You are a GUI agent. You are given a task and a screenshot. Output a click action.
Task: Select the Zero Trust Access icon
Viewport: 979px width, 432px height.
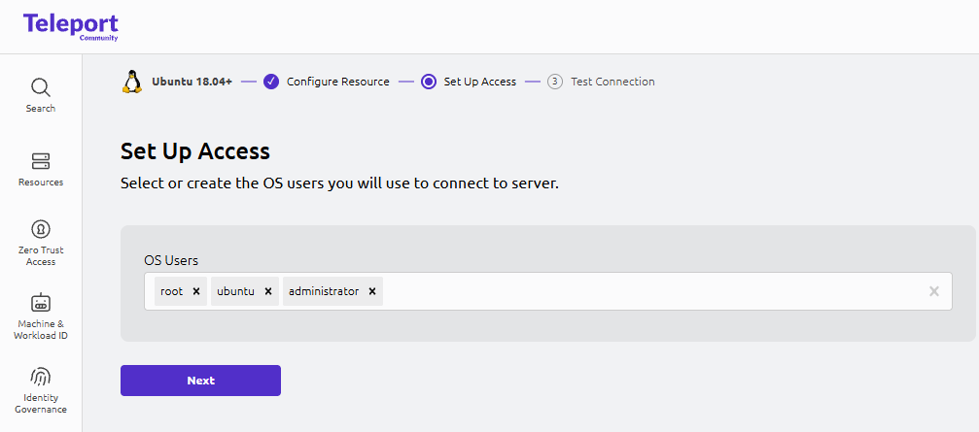pyautogui.click(x=41, y=229)
